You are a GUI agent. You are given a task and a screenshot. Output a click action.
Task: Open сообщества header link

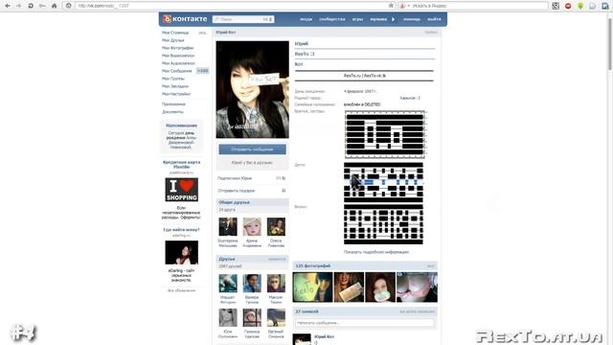(332, 19)
